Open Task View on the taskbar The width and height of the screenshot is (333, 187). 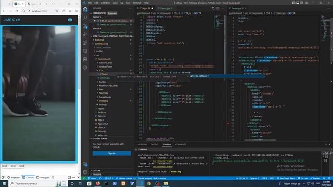(x=81, y=183)
